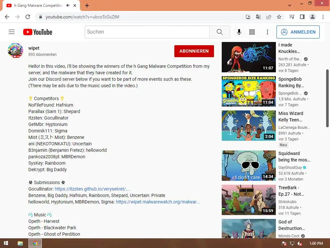Open the wipet.malwarewatch.org link
The height and width of the screenshot is (248, 330).
(x=158, y=202)
